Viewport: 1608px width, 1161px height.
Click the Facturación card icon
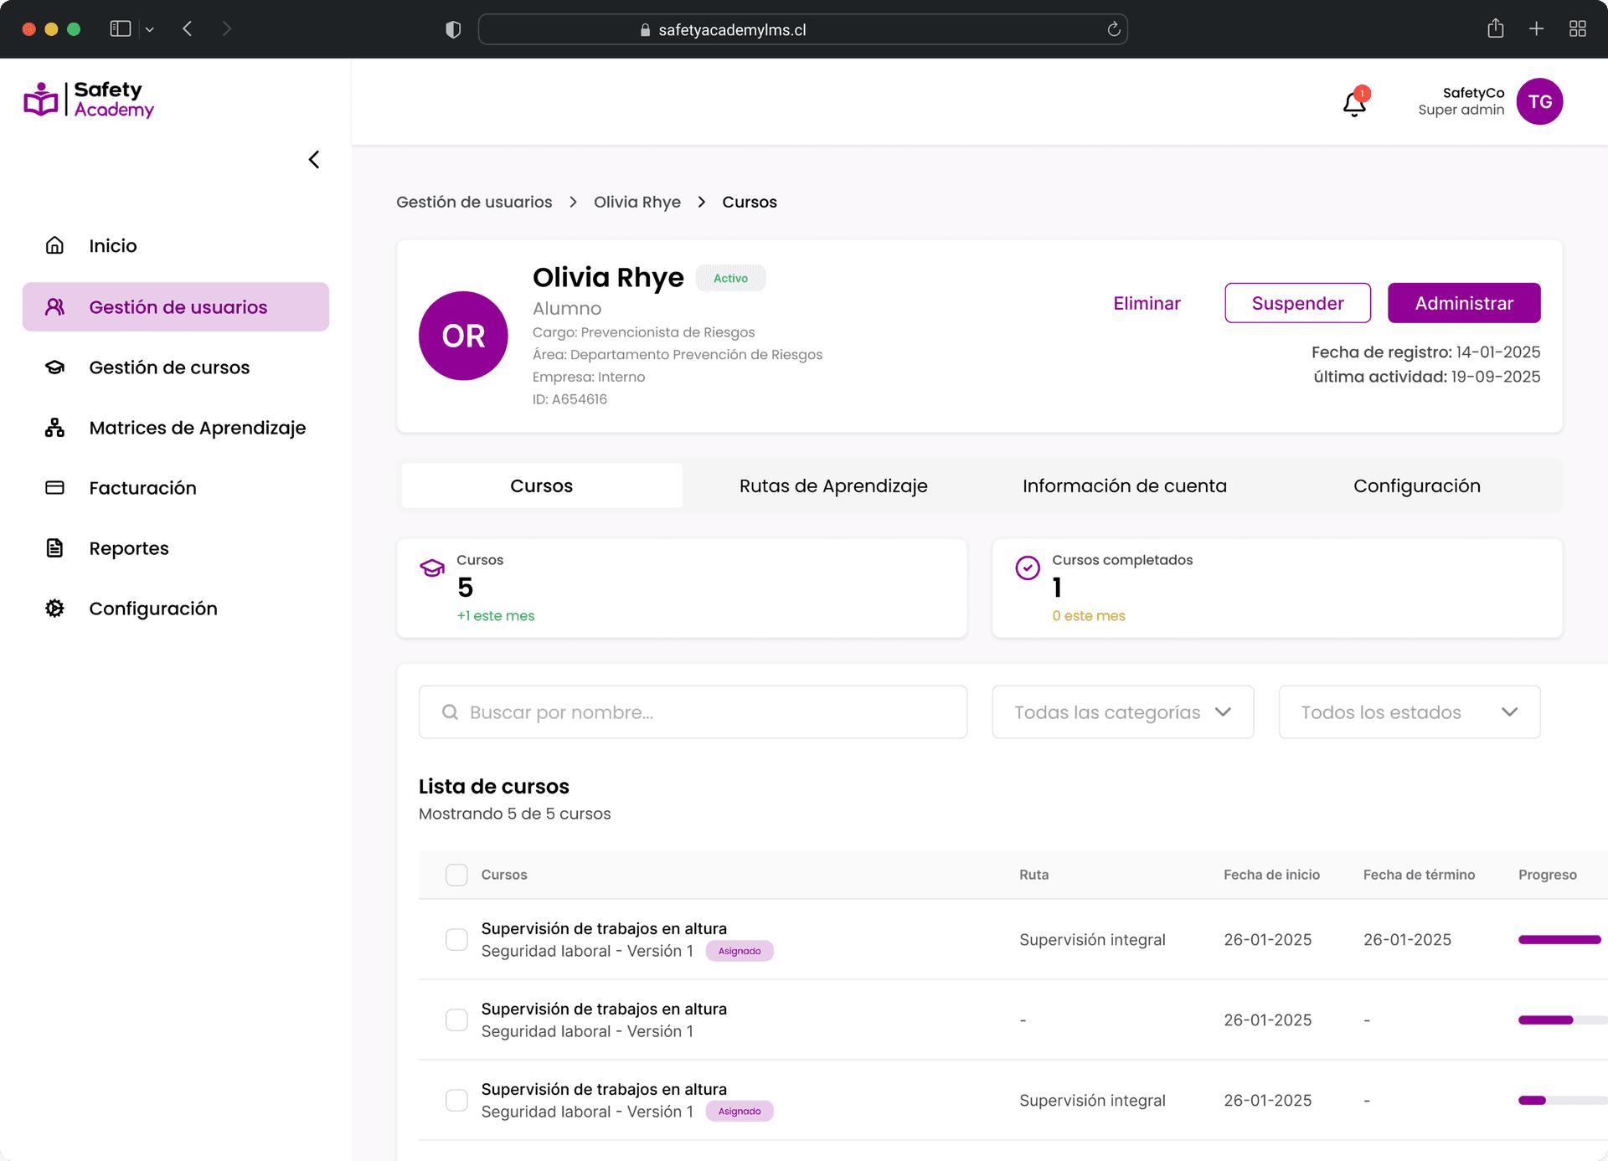[x=54, y=488]
